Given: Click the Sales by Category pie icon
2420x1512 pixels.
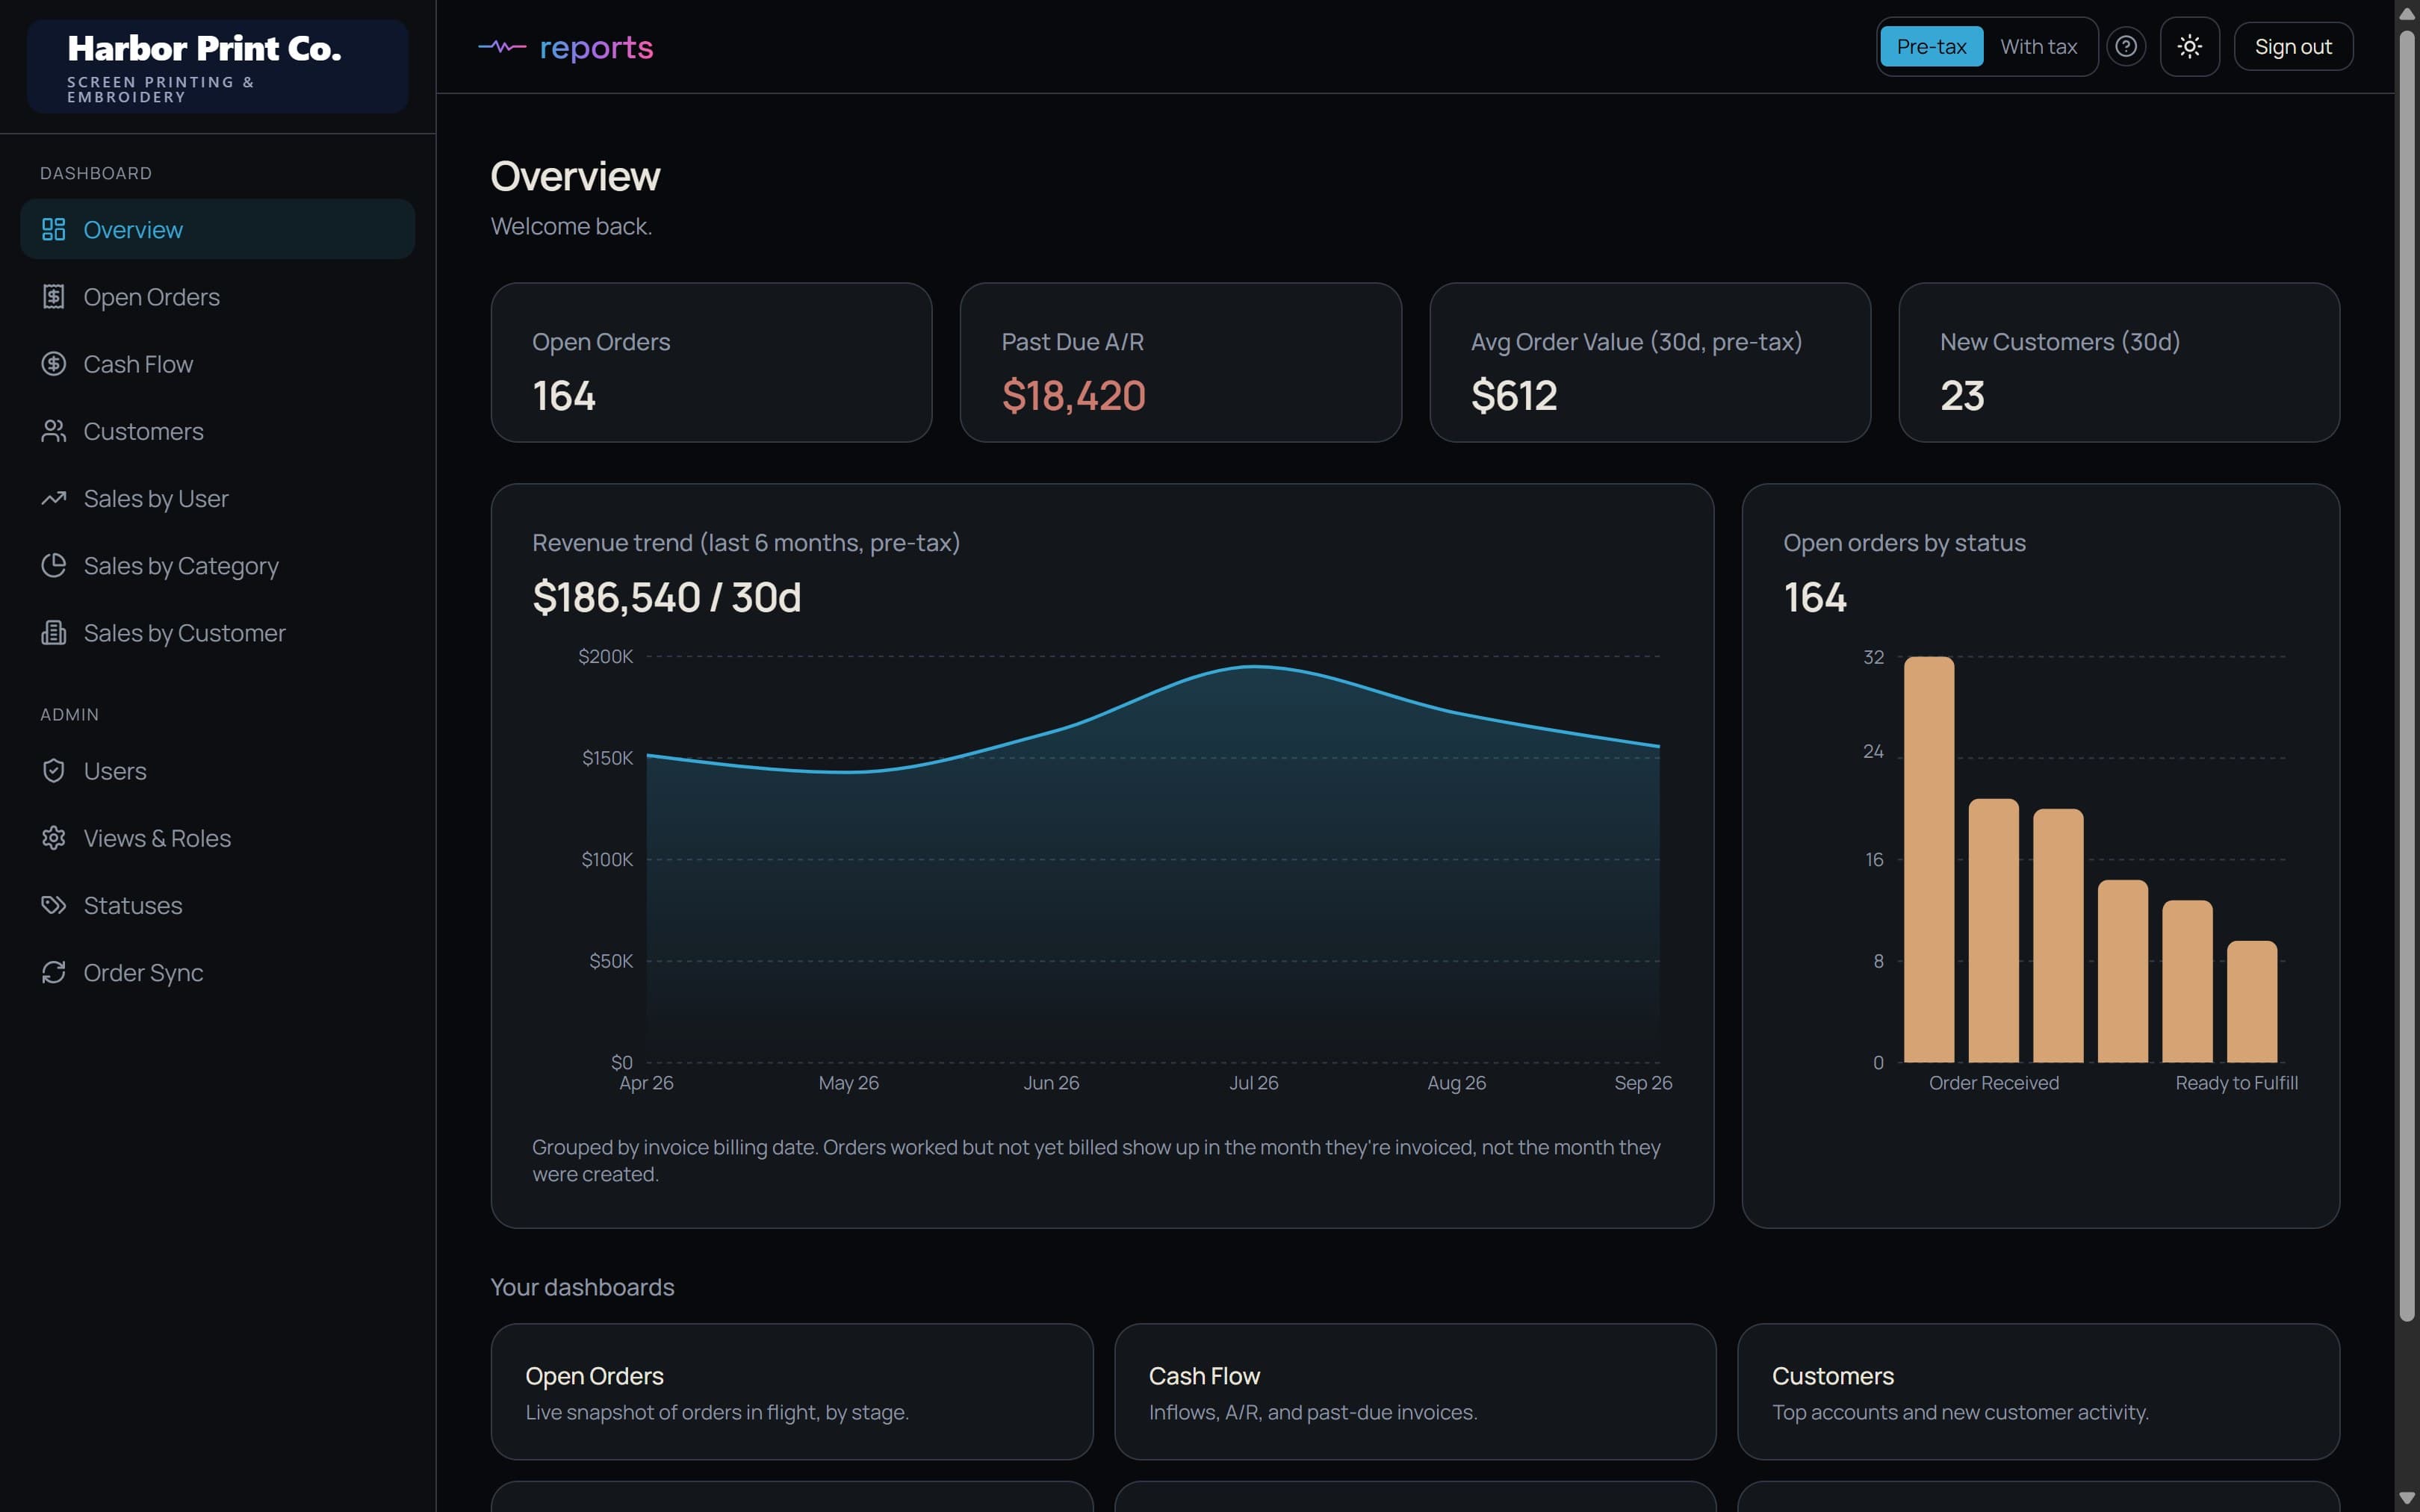Looking at the screenshot, I should click(x=54, y=565).
